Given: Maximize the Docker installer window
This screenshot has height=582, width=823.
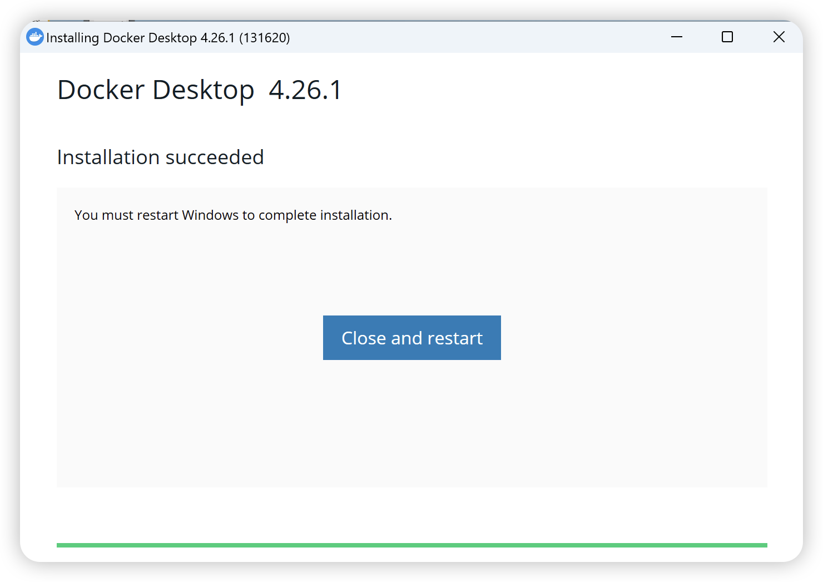Looking at the screenshot, I should point(727,37).
